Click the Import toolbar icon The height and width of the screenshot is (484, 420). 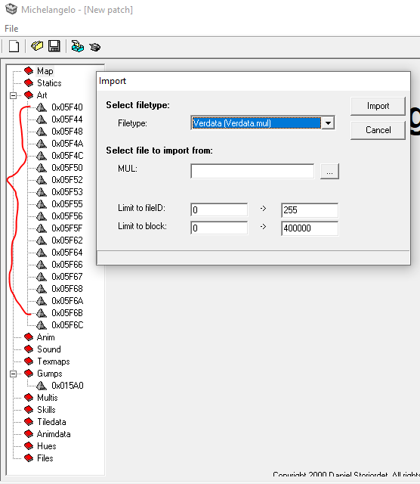tap(77, 46)
